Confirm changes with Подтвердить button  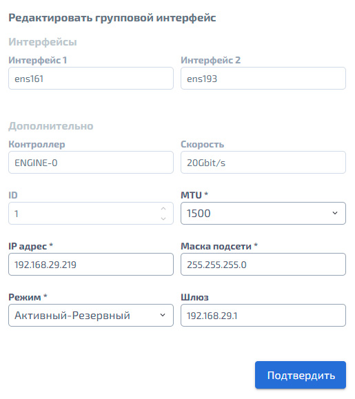[301, 375]
